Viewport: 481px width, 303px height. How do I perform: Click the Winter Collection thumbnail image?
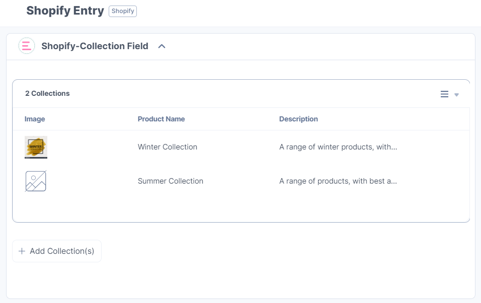point(35,147)
